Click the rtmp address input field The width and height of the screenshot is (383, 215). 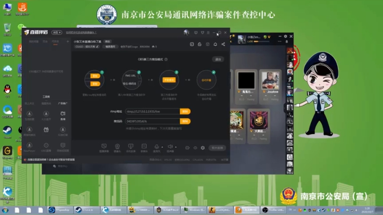153,111
